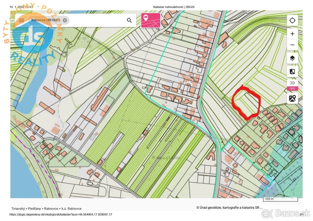The height and width of the screenshot is (221, 313).
Task: Toggle the 3D TEST view mode
Action: [x=292, y=85]
